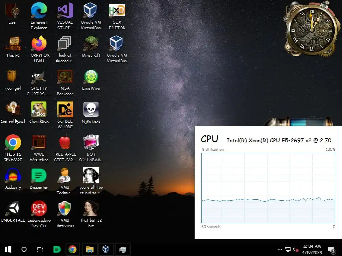Select the NSA Backdoor icon
The height and width of the screenshot is (256, 342).
click(x=65, y=83)
